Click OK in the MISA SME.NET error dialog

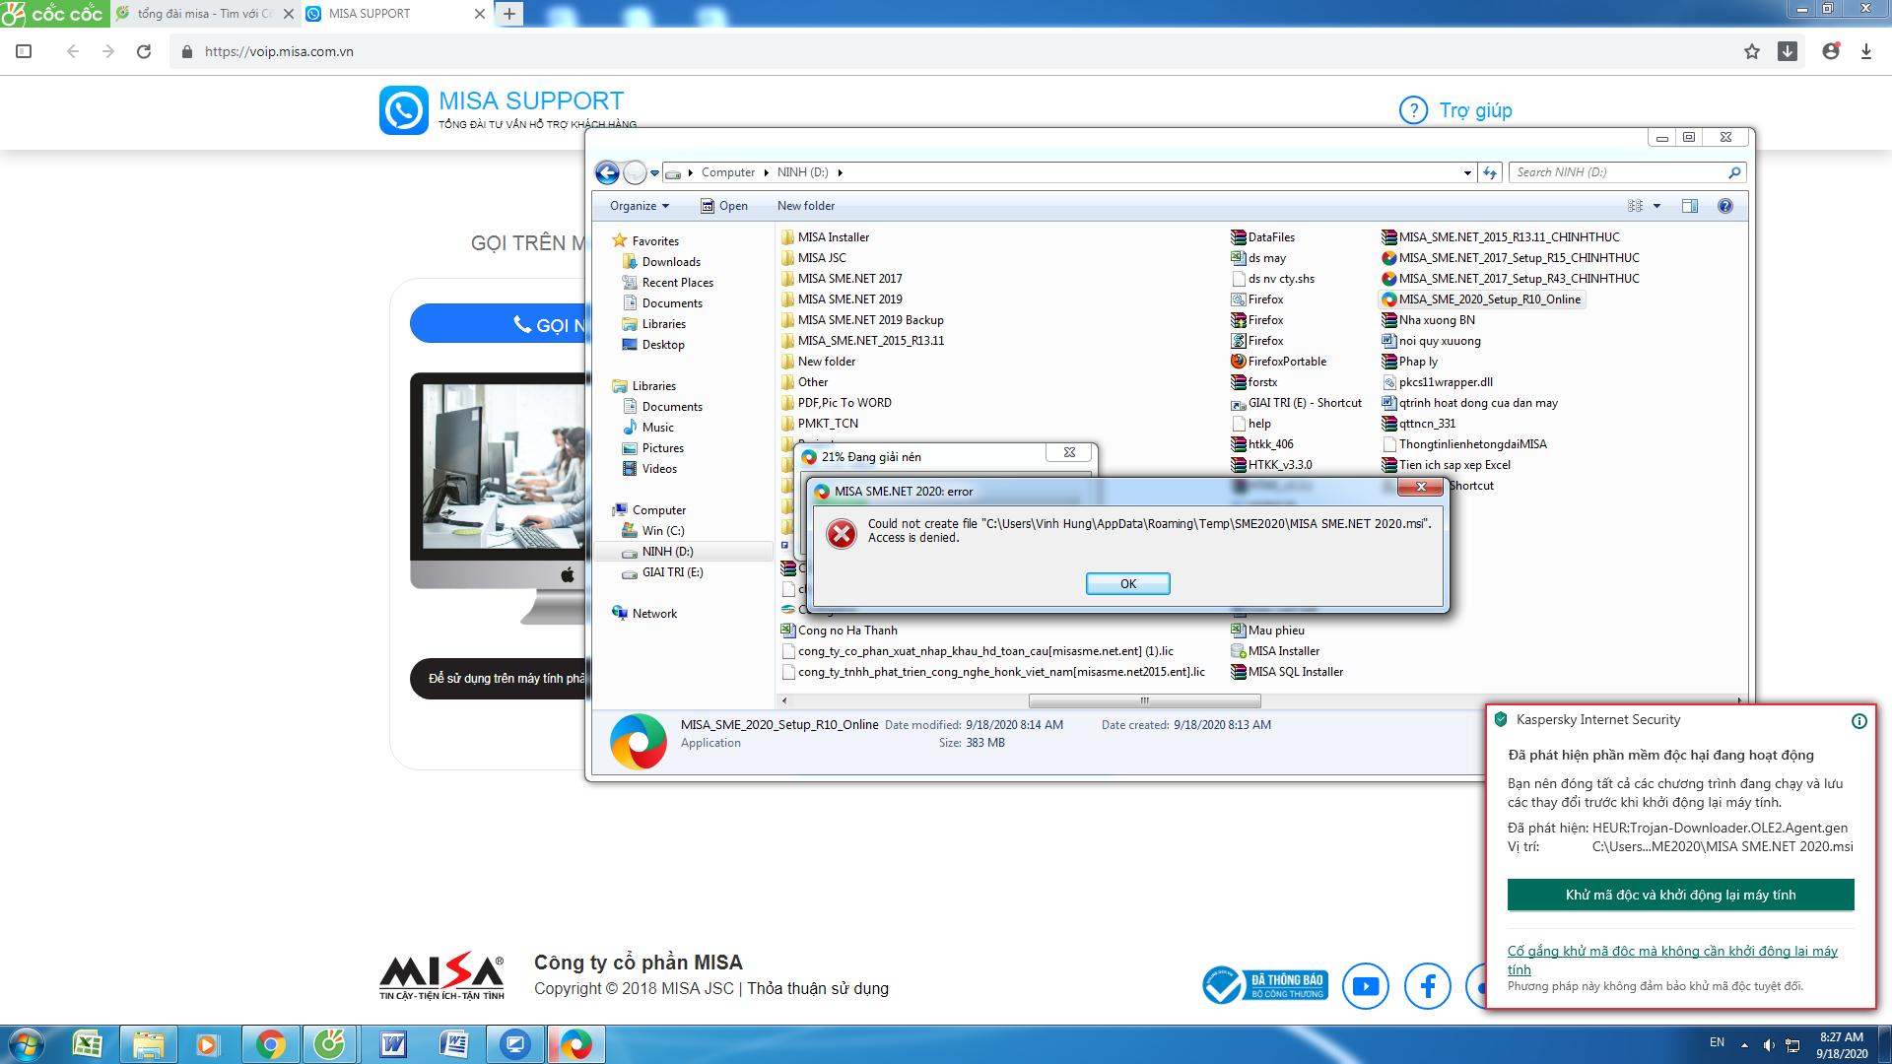tap(1127, 584)
